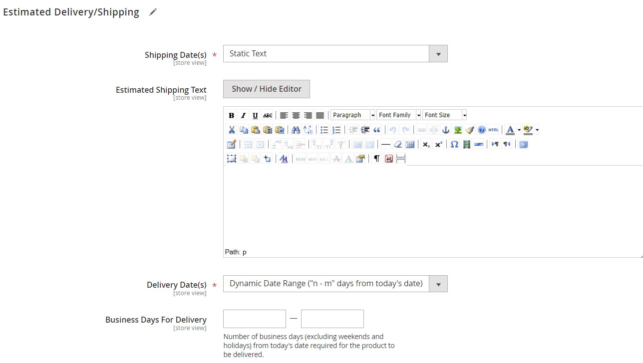Click the unordered bullet list icon
Image resolution: width=643 pixels, height=363 pixels.
coord(324,130)
